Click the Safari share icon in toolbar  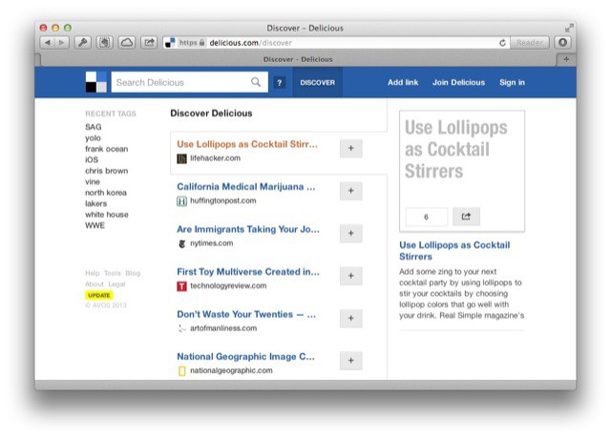149,43
